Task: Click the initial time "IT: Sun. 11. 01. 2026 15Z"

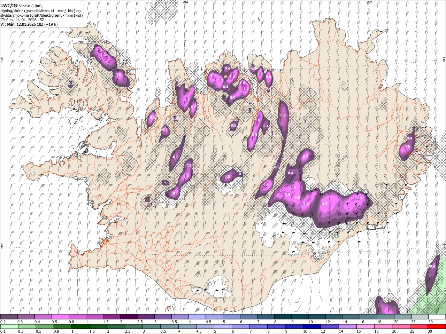Action: 22,20
